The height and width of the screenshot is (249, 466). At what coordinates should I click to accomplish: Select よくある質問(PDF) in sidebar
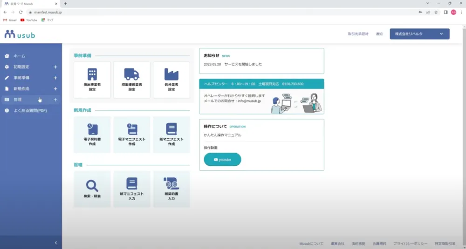click(x=30, y=111)
